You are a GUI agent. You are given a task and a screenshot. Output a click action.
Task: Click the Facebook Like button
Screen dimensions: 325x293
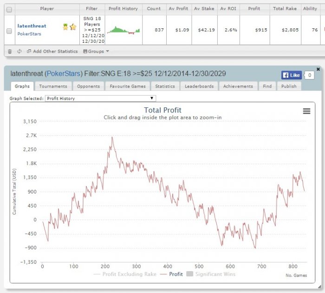[292, 75]
